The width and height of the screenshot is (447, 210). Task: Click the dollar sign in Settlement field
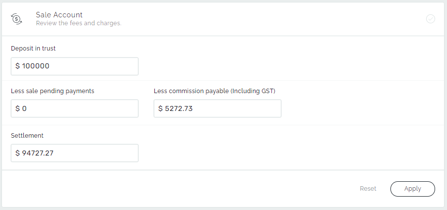pyautogui.click(x=18, y=153)
